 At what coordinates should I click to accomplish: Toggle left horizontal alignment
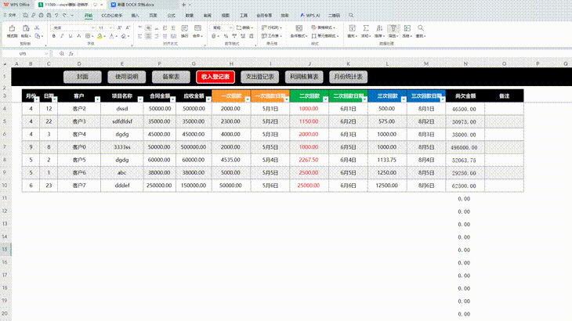pos(140,36)
